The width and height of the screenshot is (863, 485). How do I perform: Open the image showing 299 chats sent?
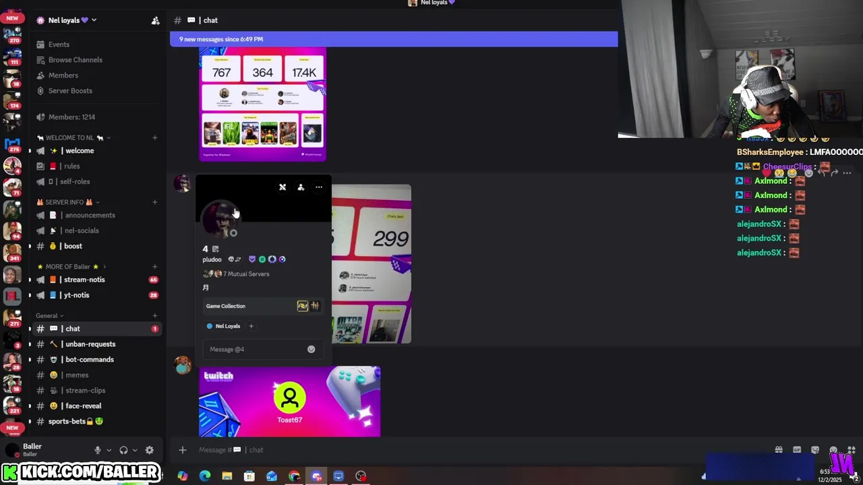371,264
